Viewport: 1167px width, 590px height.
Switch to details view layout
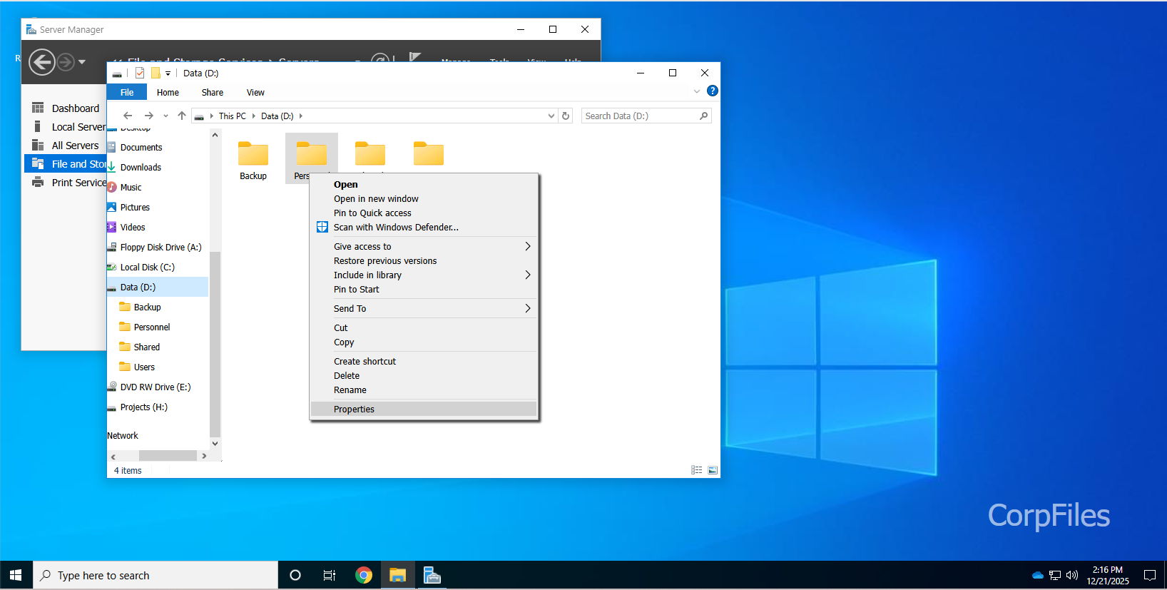[x=697, y=470]
